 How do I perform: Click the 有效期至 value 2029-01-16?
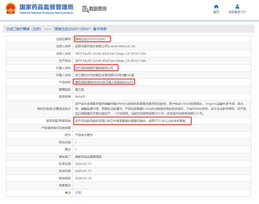click(x=83, y=178)
